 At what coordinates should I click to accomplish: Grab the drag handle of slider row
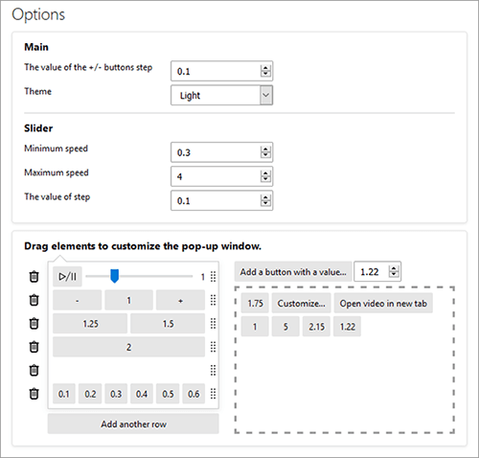coord(214,277)
